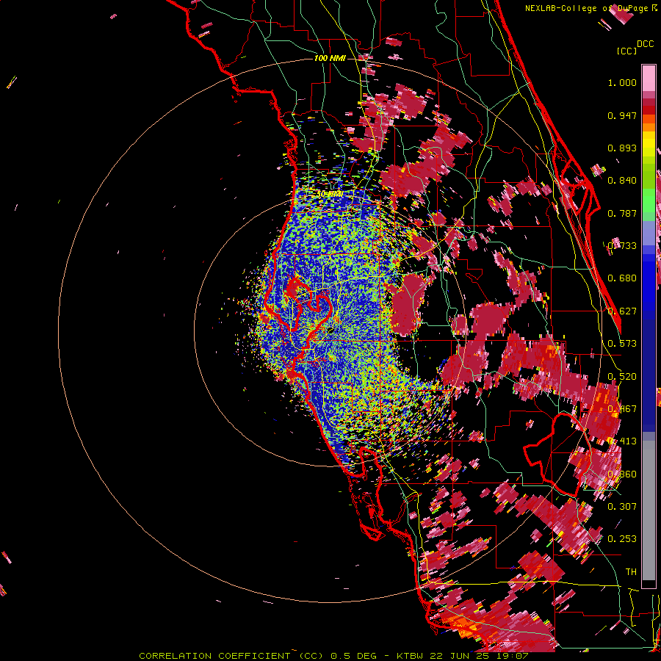Select the 0.307 legend value
This screenshot has height=661, width=661.
coord(622,506)
